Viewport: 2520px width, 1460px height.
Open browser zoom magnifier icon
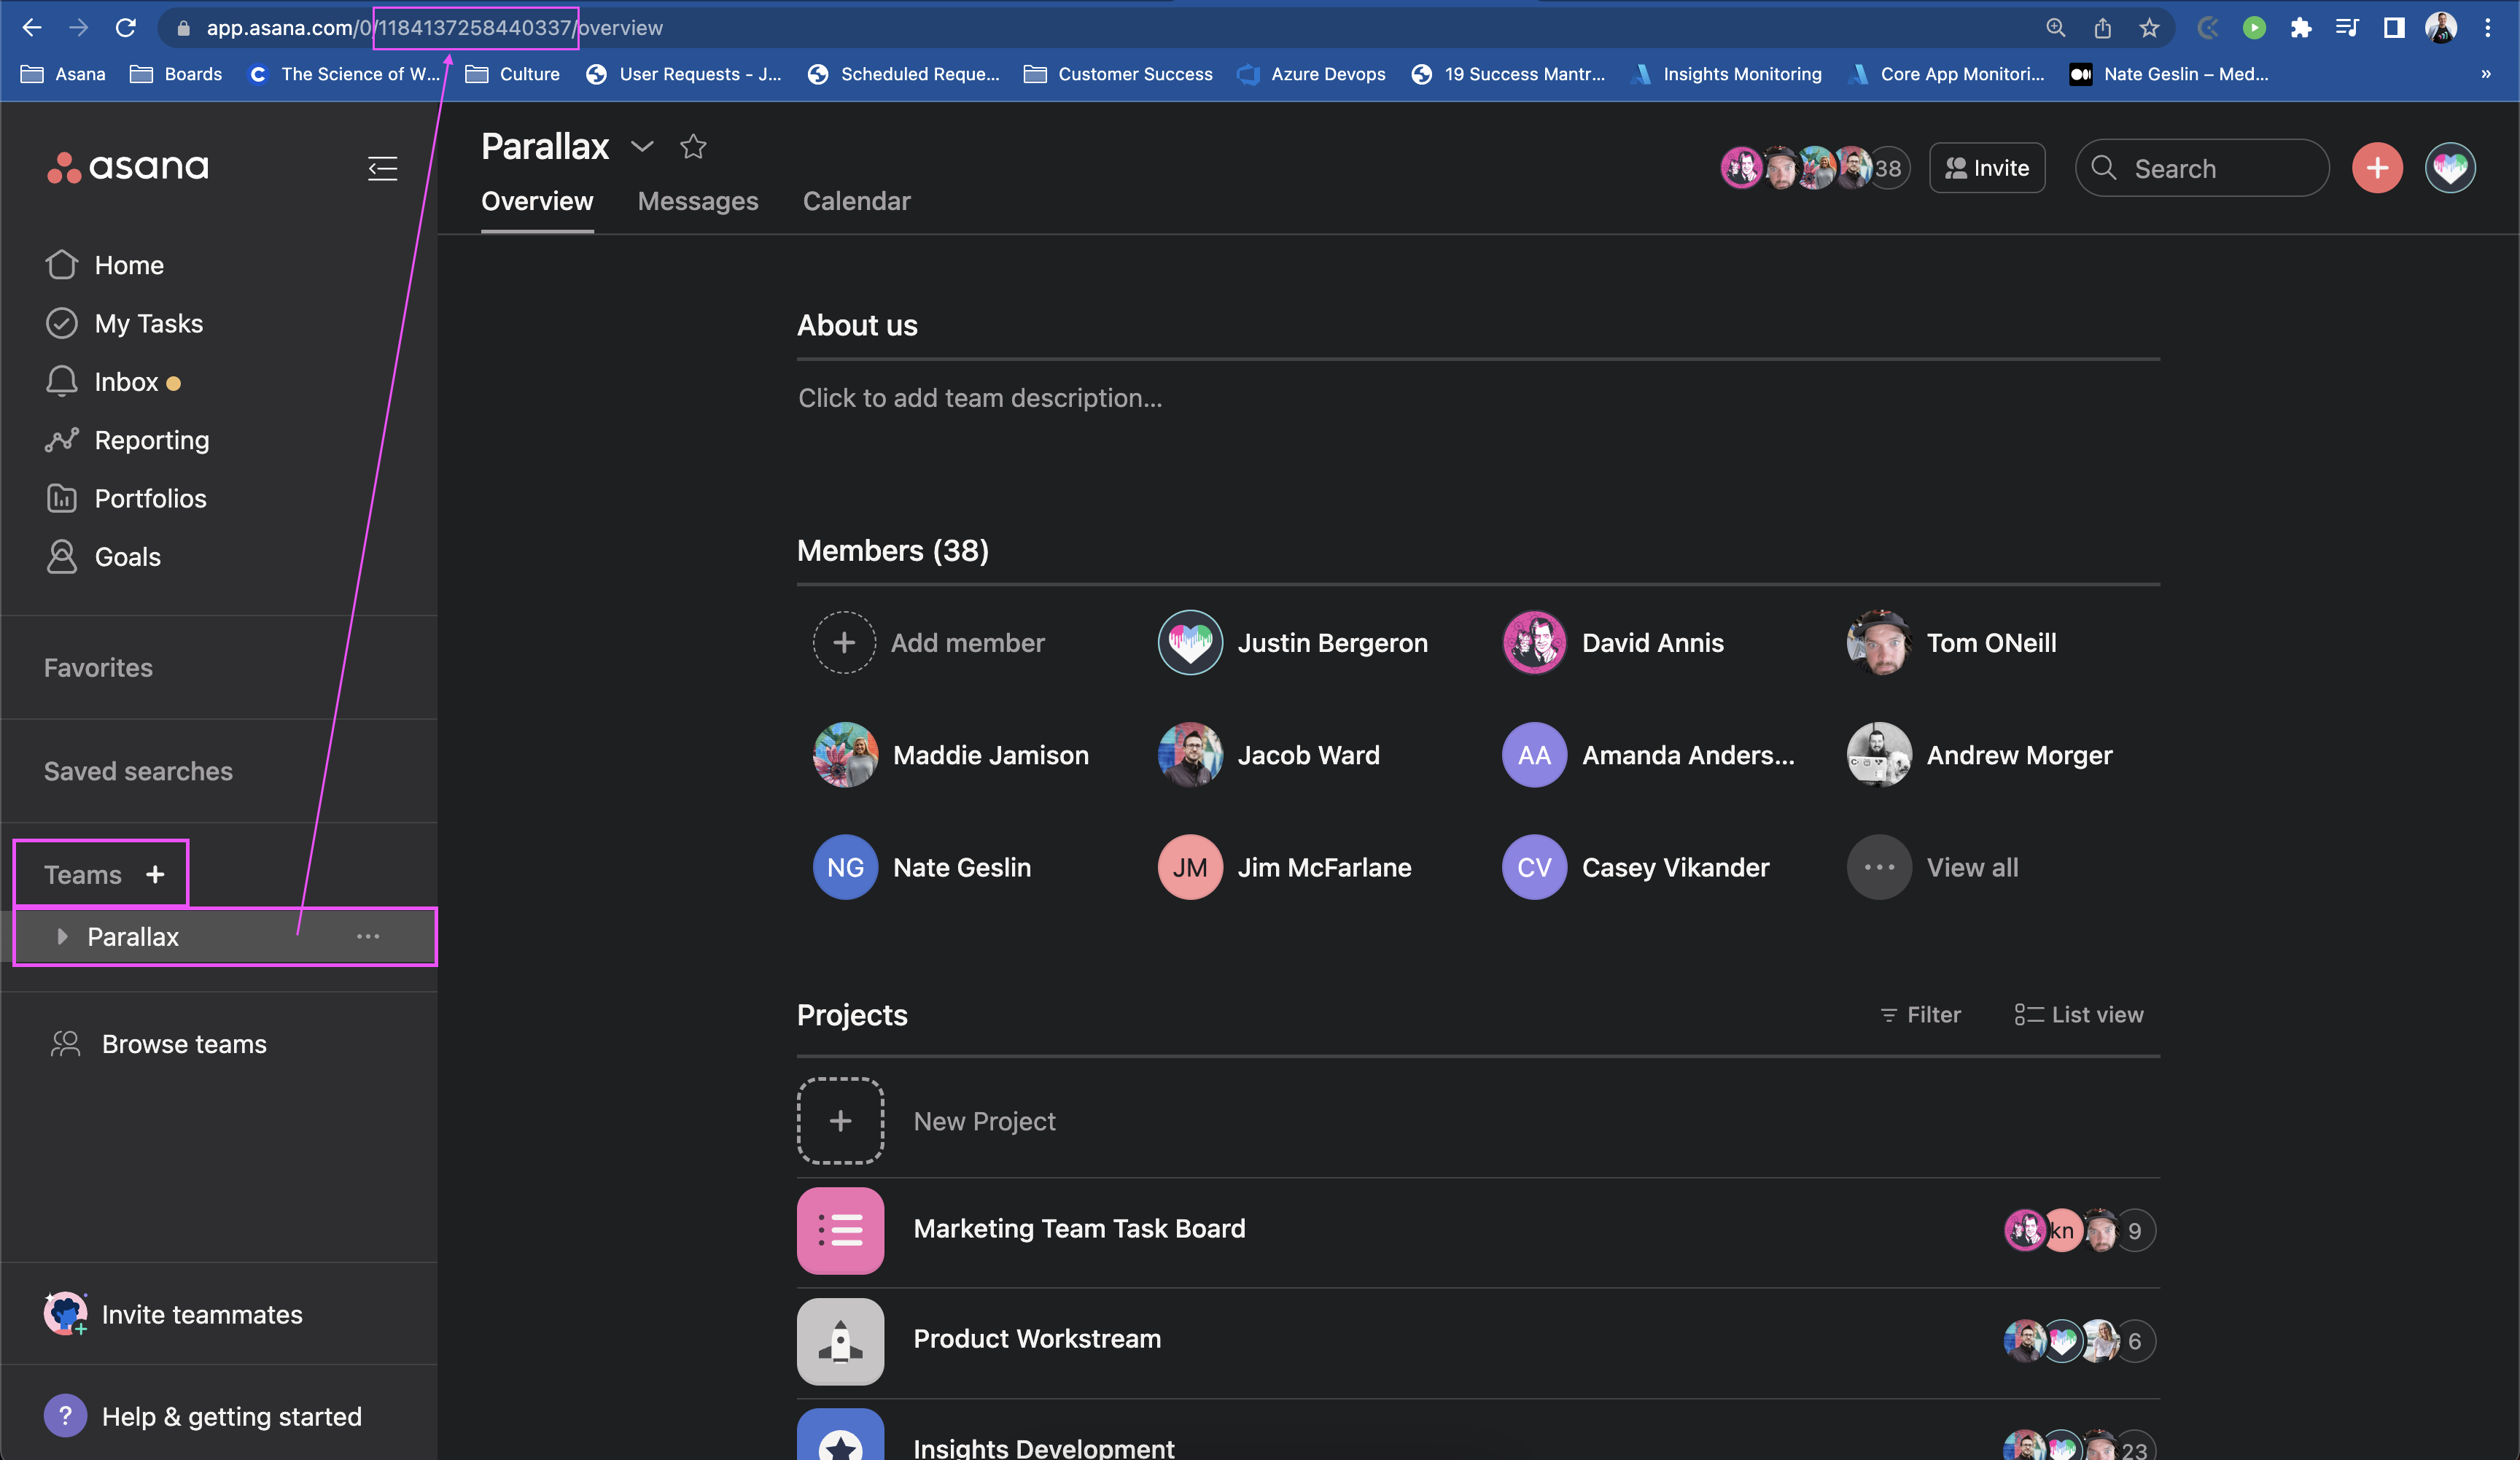click(2055, 28)
